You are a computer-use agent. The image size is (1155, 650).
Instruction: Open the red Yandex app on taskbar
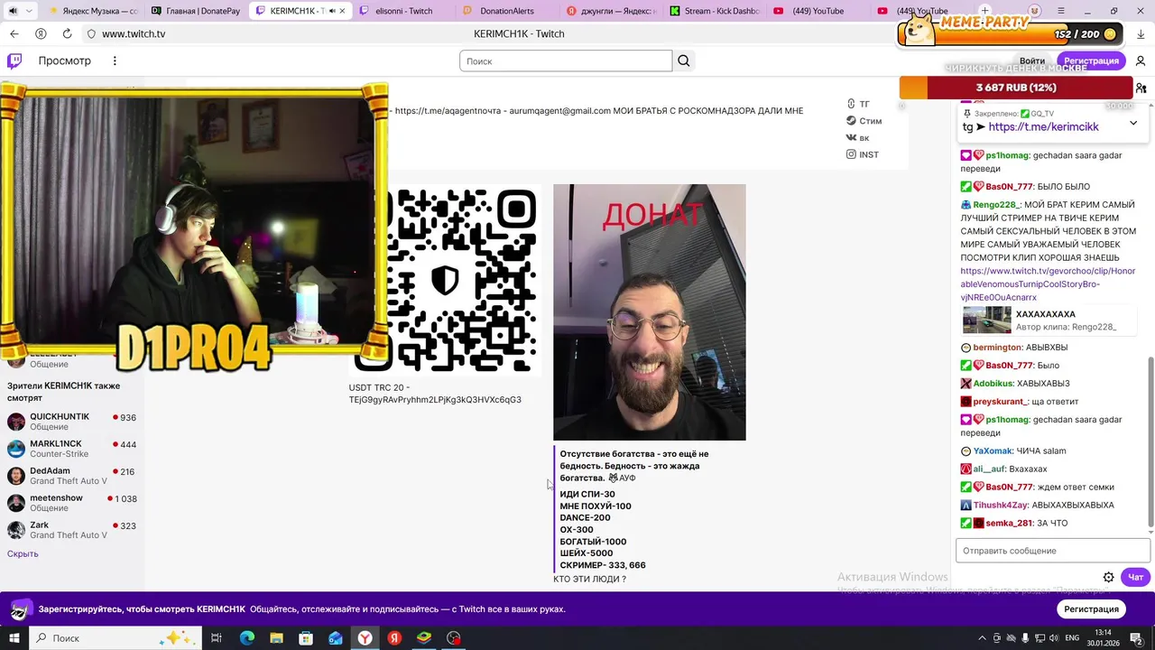[394, 638]
